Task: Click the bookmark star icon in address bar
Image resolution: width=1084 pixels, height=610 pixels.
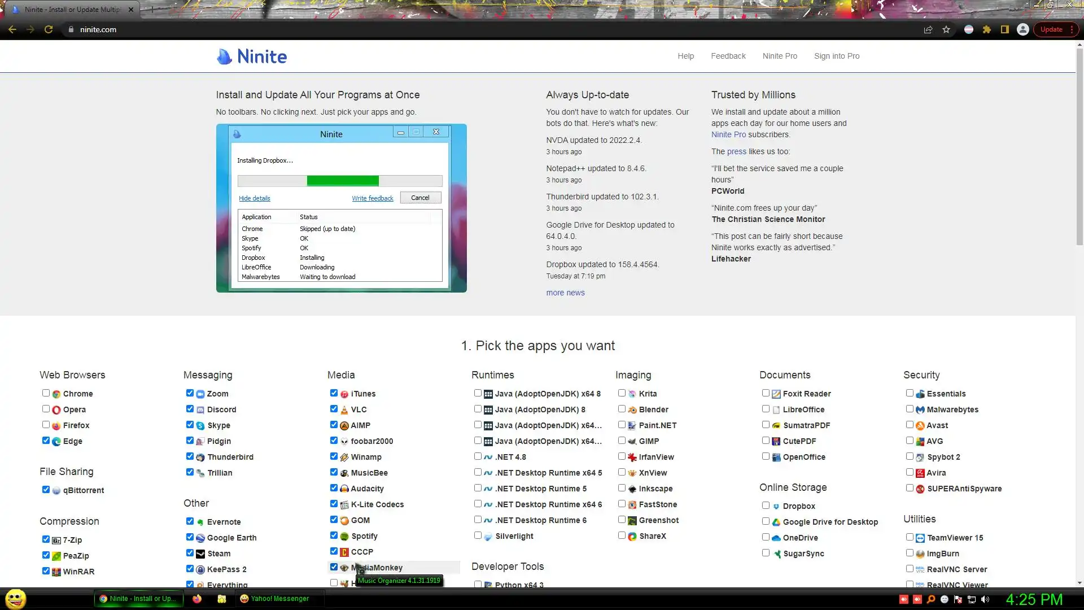Action: (946, 29)
